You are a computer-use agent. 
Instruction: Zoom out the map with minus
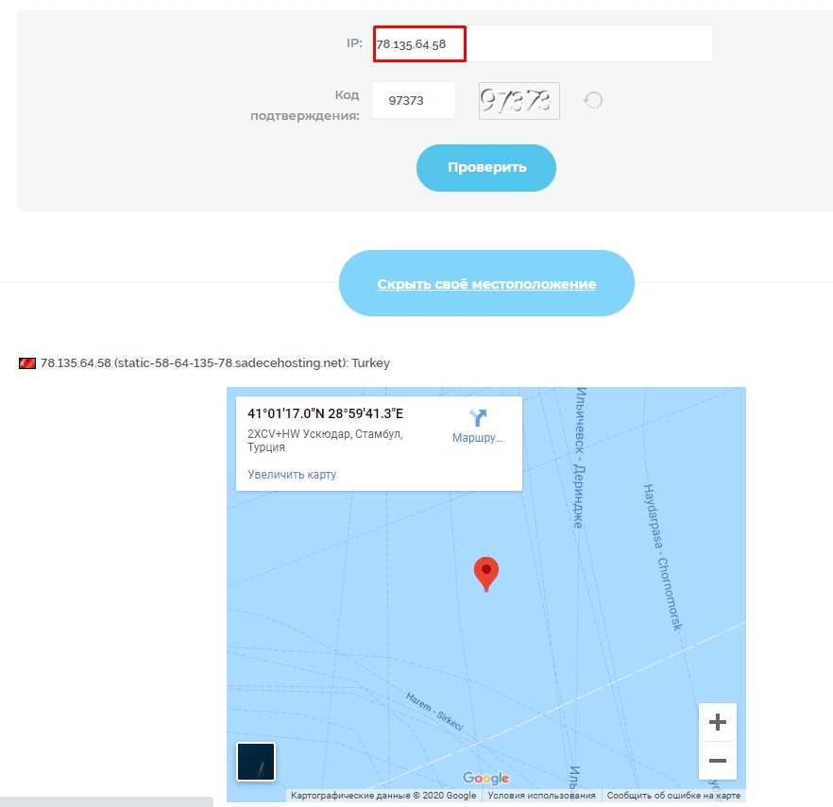coord(717,761)
